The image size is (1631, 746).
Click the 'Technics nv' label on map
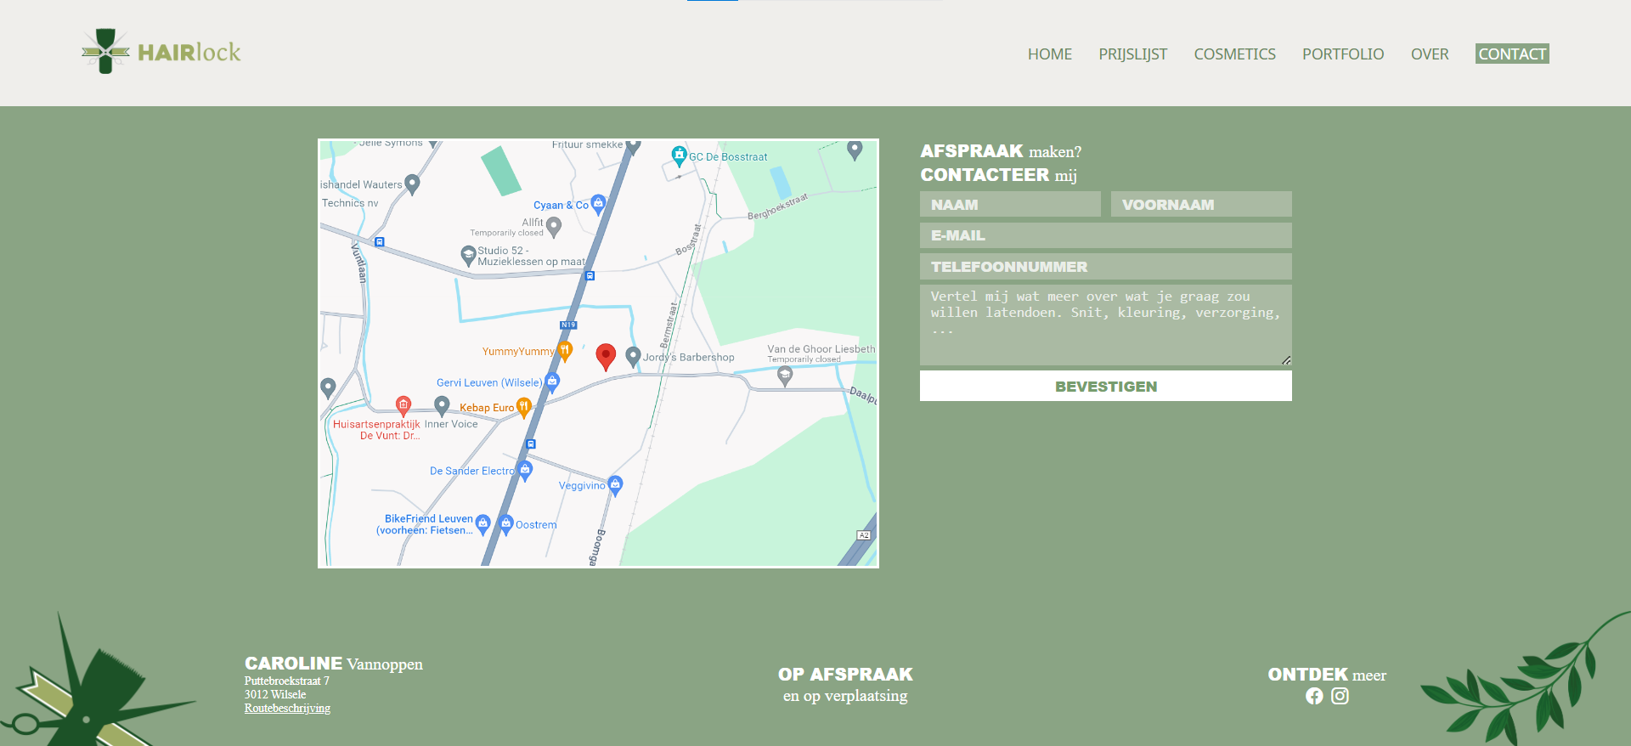point(350,203)
